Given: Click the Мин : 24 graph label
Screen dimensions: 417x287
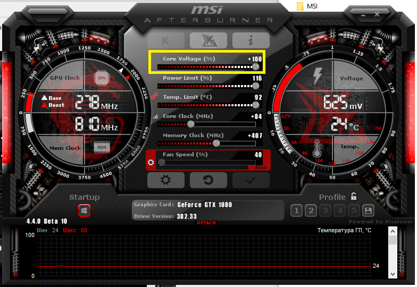Looking at the screenshot, I should (x=47, y=231).
